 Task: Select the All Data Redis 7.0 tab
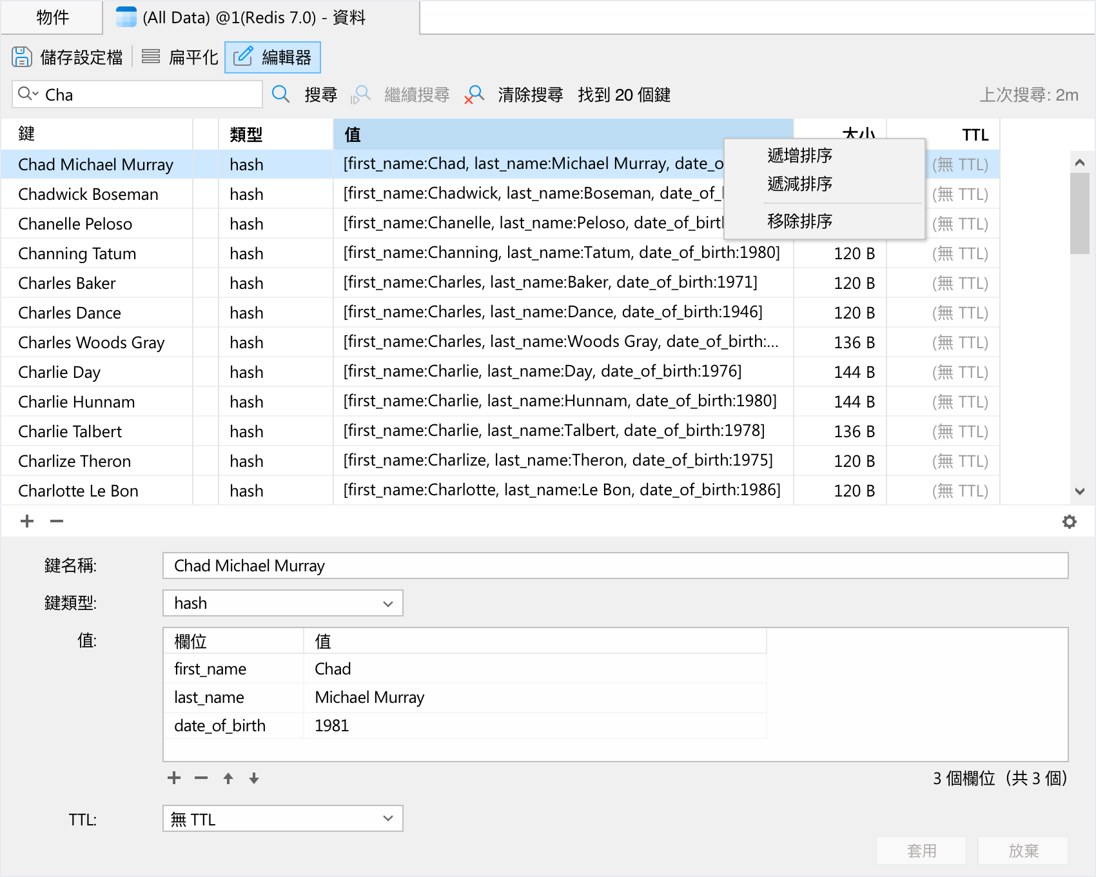pyautogui.click(x=261, y=17)
